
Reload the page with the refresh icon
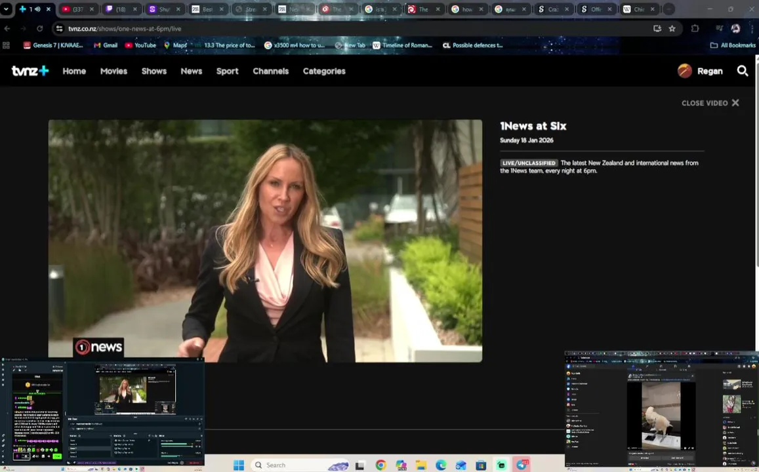(x=40, y=29)
